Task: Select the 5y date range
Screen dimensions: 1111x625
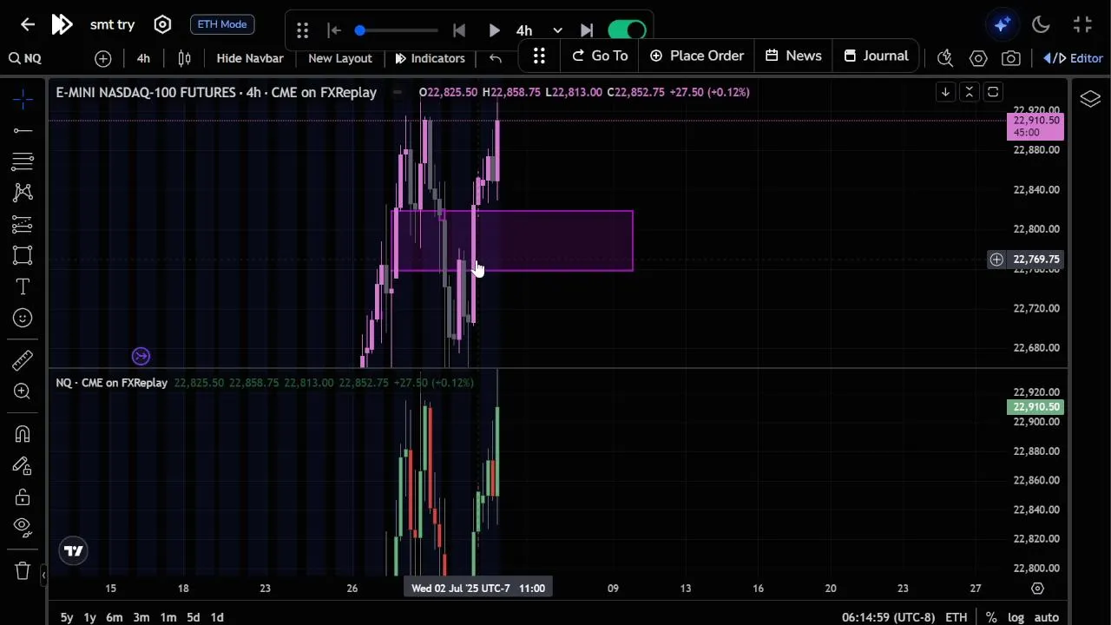Action: pyautogui.click(x=67, y=617)
